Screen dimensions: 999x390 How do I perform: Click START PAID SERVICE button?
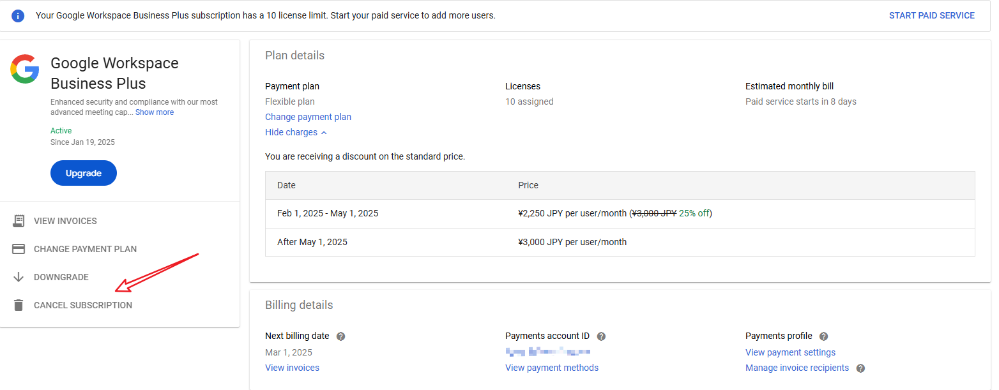click(931, 15)
